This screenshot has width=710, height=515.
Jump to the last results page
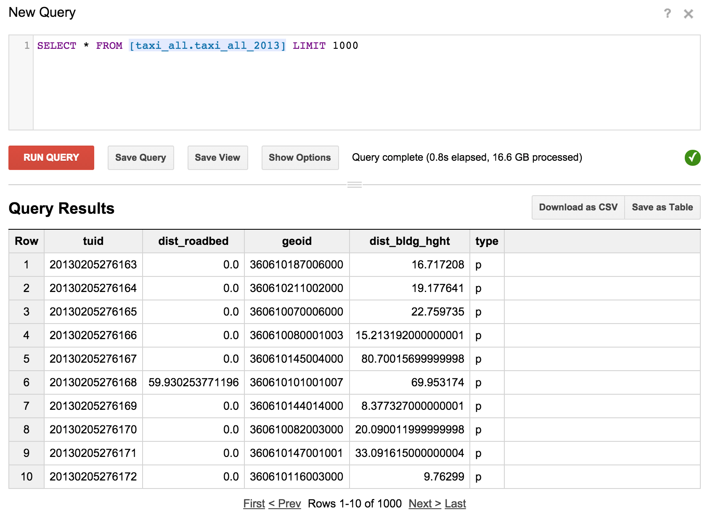456,503
